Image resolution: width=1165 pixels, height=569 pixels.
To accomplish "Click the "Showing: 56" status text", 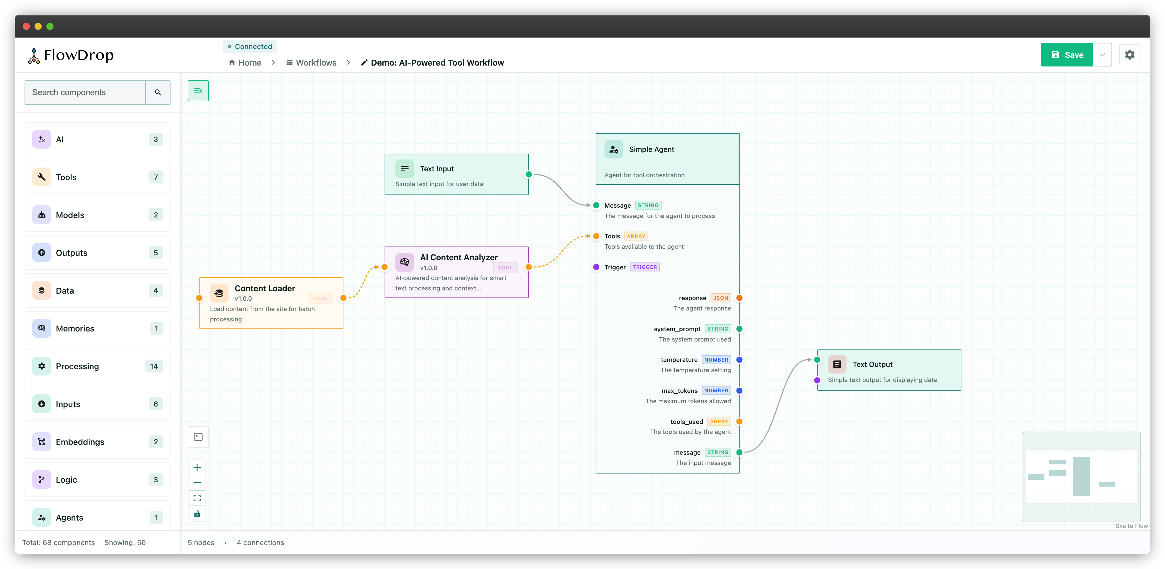I will click(x=125, y=542).
